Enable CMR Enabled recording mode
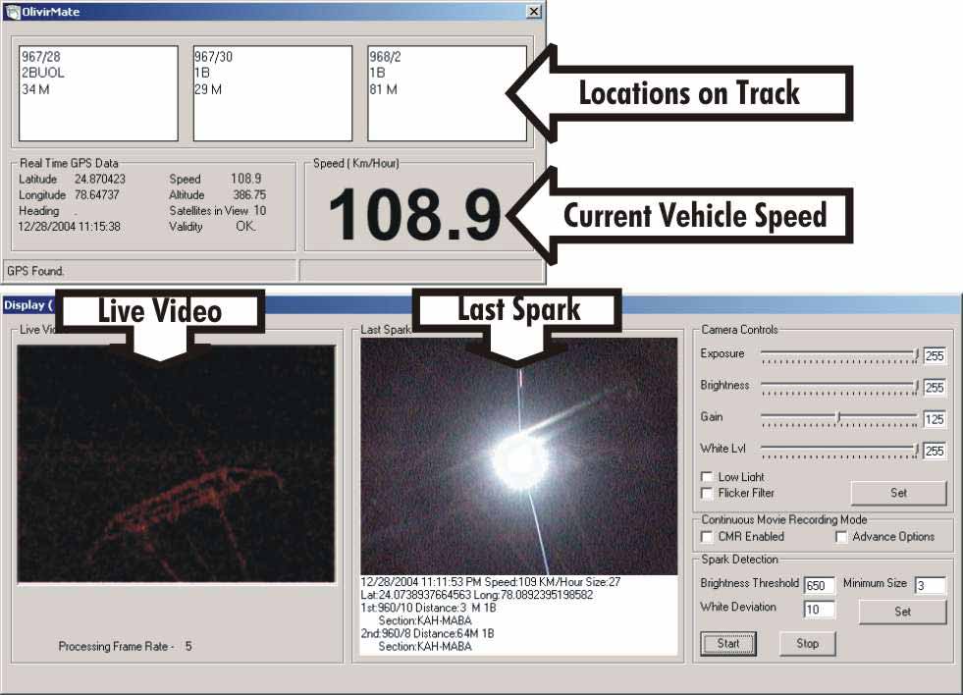The image size is (963, 695). (x=704, y=537)
